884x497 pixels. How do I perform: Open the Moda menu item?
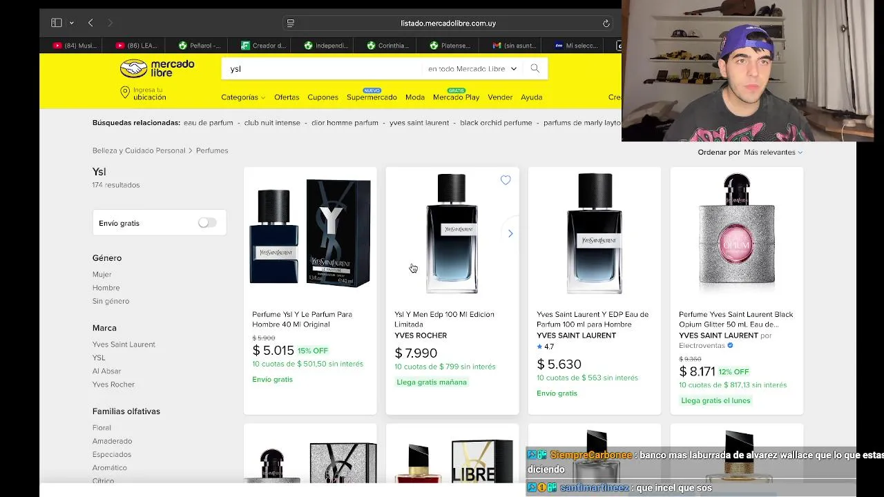click(x=415, y=97)
